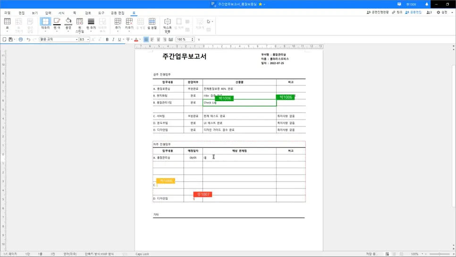Viewport: 456px width, 257px height.
Task: Select justify alignment
Action: point(146,39)
